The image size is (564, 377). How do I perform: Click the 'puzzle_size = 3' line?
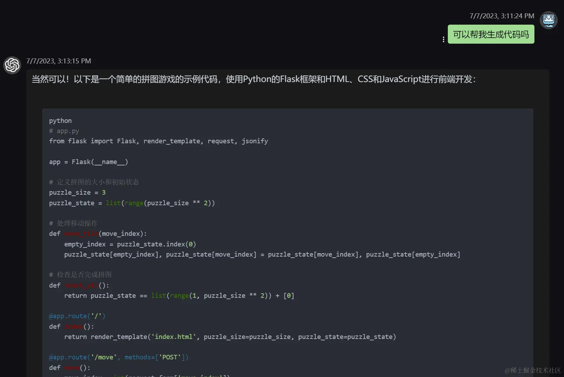point(77,193)
